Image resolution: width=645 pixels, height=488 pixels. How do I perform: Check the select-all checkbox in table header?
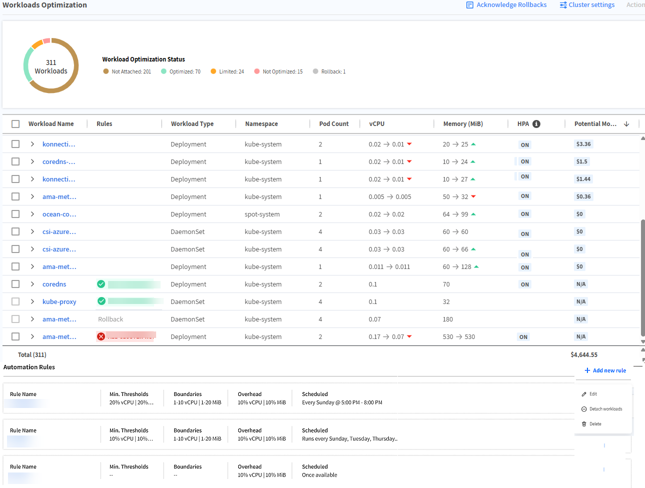pyautogui.click(x=15, y=123)
